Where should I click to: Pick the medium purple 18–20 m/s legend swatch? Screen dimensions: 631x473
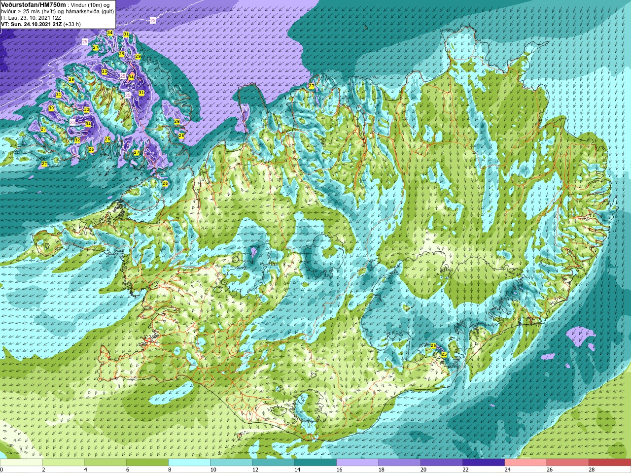(x=399, y=463)
